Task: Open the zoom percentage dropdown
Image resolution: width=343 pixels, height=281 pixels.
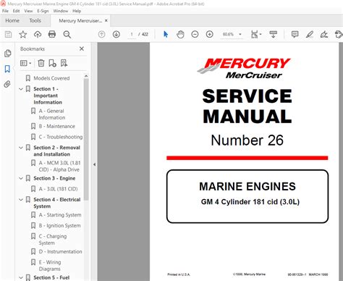Action: click(240, 34)
